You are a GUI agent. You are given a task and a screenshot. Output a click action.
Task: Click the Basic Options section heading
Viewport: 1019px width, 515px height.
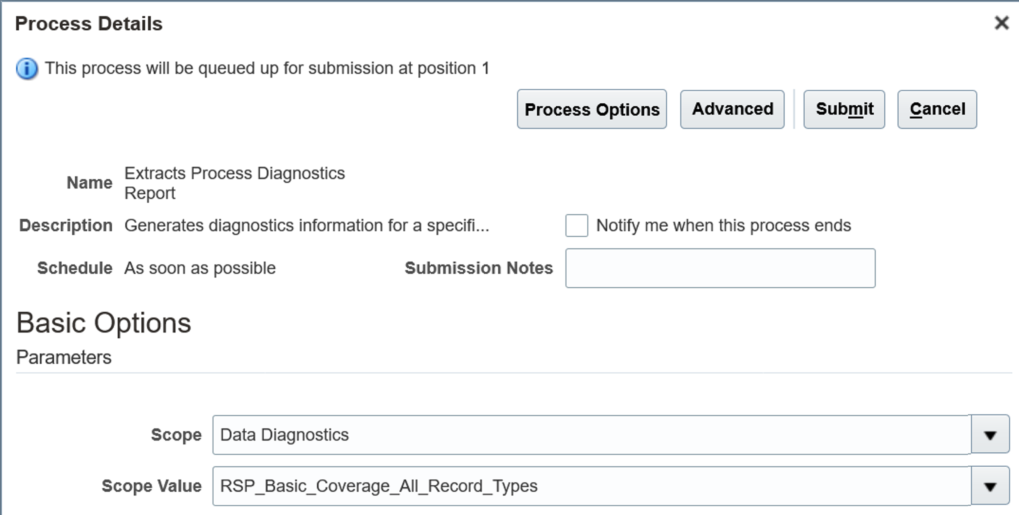104,323
